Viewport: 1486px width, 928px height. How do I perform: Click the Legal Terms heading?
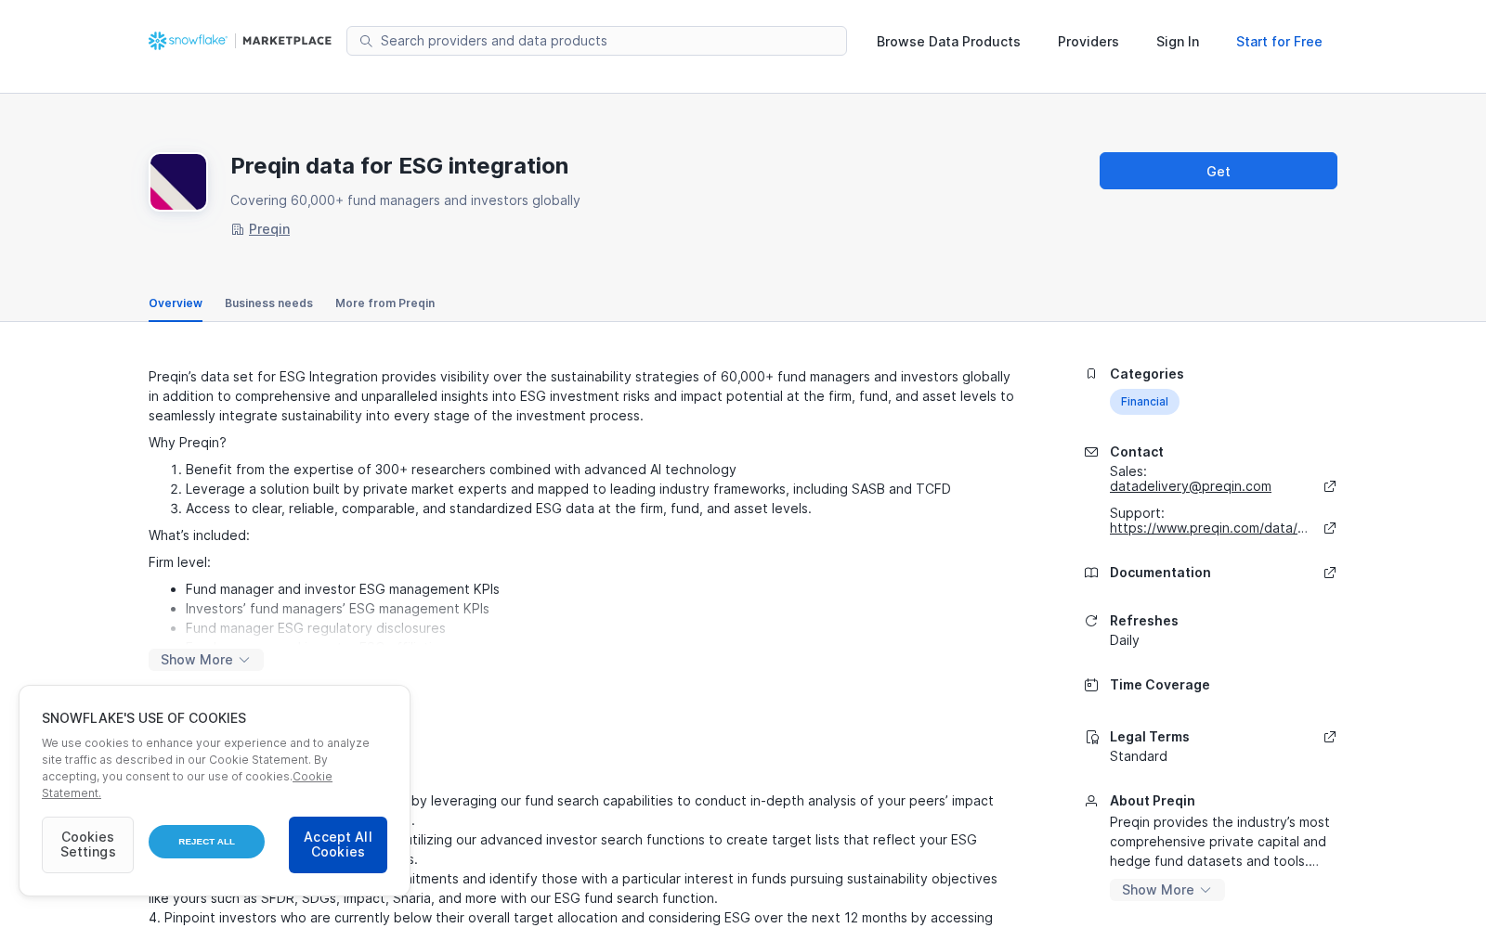click(x=1149, y=737)
